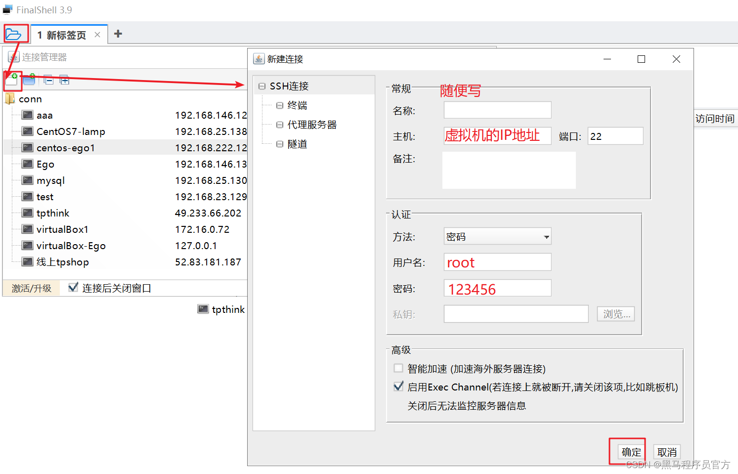The height and width of the screenshot is (474, 738).
Task: Select 终端 in the settings tree
Action: (x=297, y=105)
